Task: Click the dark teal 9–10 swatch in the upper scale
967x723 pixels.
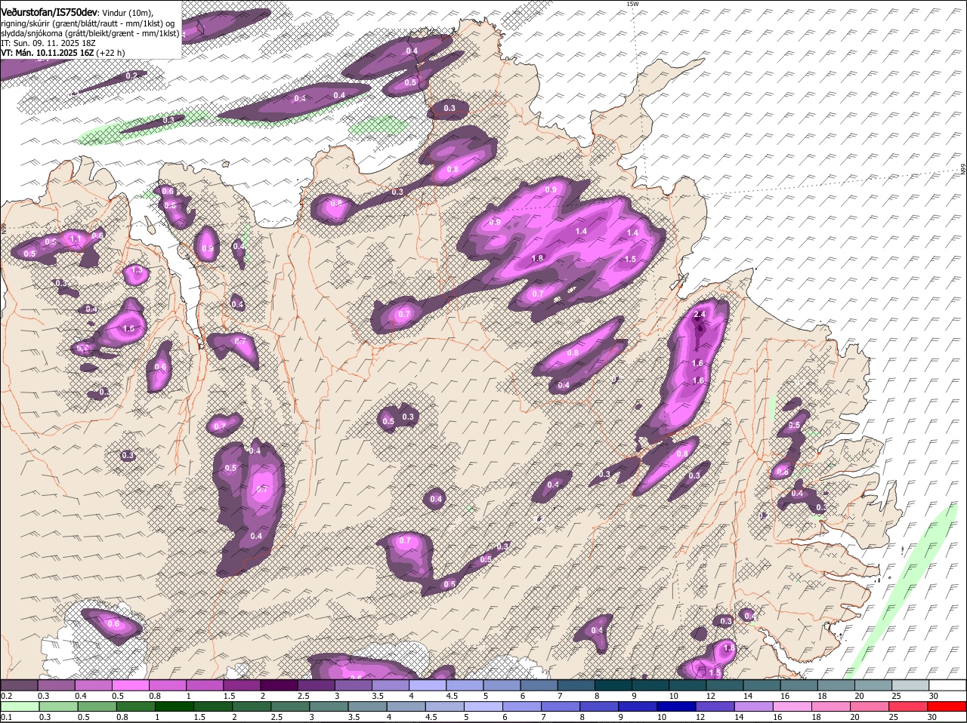Action: (650, 685)
